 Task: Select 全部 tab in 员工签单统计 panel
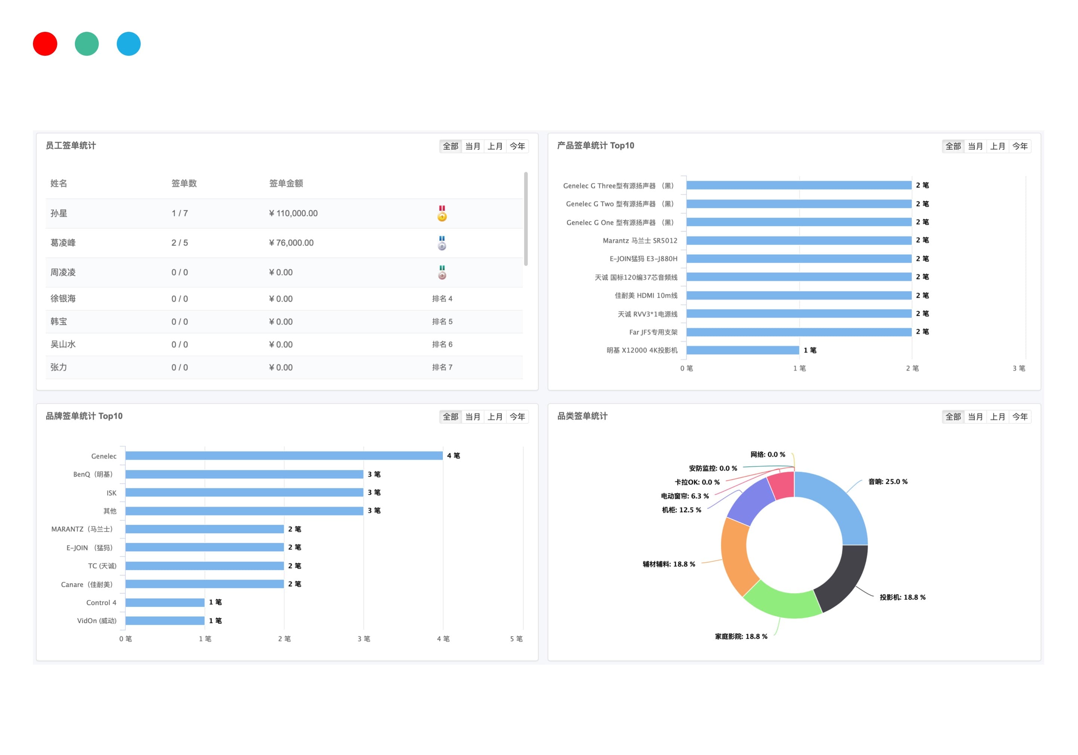point(450,146)
